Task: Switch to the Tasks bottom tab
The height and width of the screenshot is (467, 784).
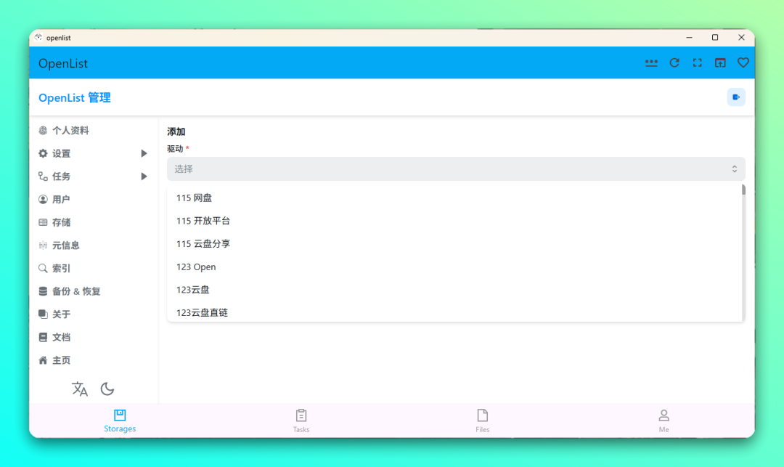Action: tap(301, 420)
